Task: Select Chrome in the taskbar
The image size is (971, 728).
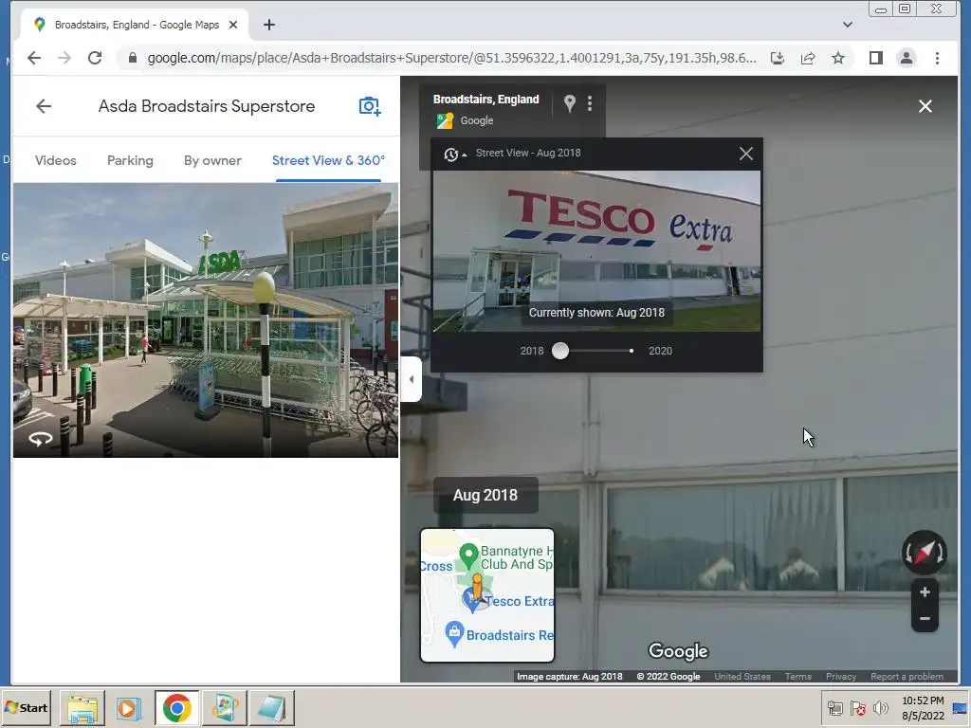Action: click(177, 708)
